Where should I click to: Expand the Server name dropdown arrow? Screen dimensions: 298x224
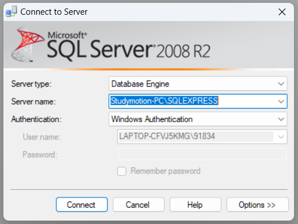pos(281,101)
